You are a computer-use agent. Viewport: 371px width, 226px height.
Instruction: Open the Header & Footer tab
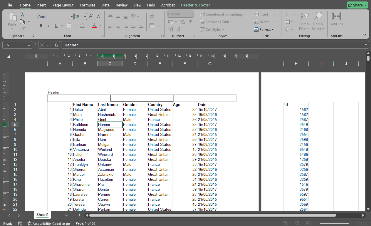(x=195, y=5)
